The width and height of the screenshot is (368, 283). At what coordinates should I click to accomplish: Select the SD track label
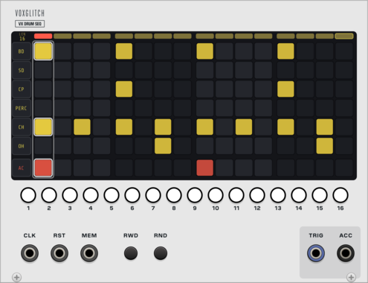[22, 70]
